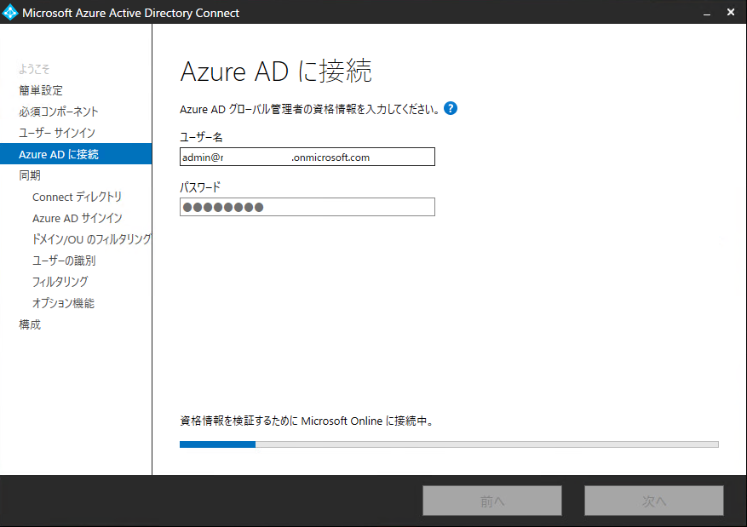This screenshot has width=747, height=527.
Task: Open help for Azure AD credentials
Action: 451,108
